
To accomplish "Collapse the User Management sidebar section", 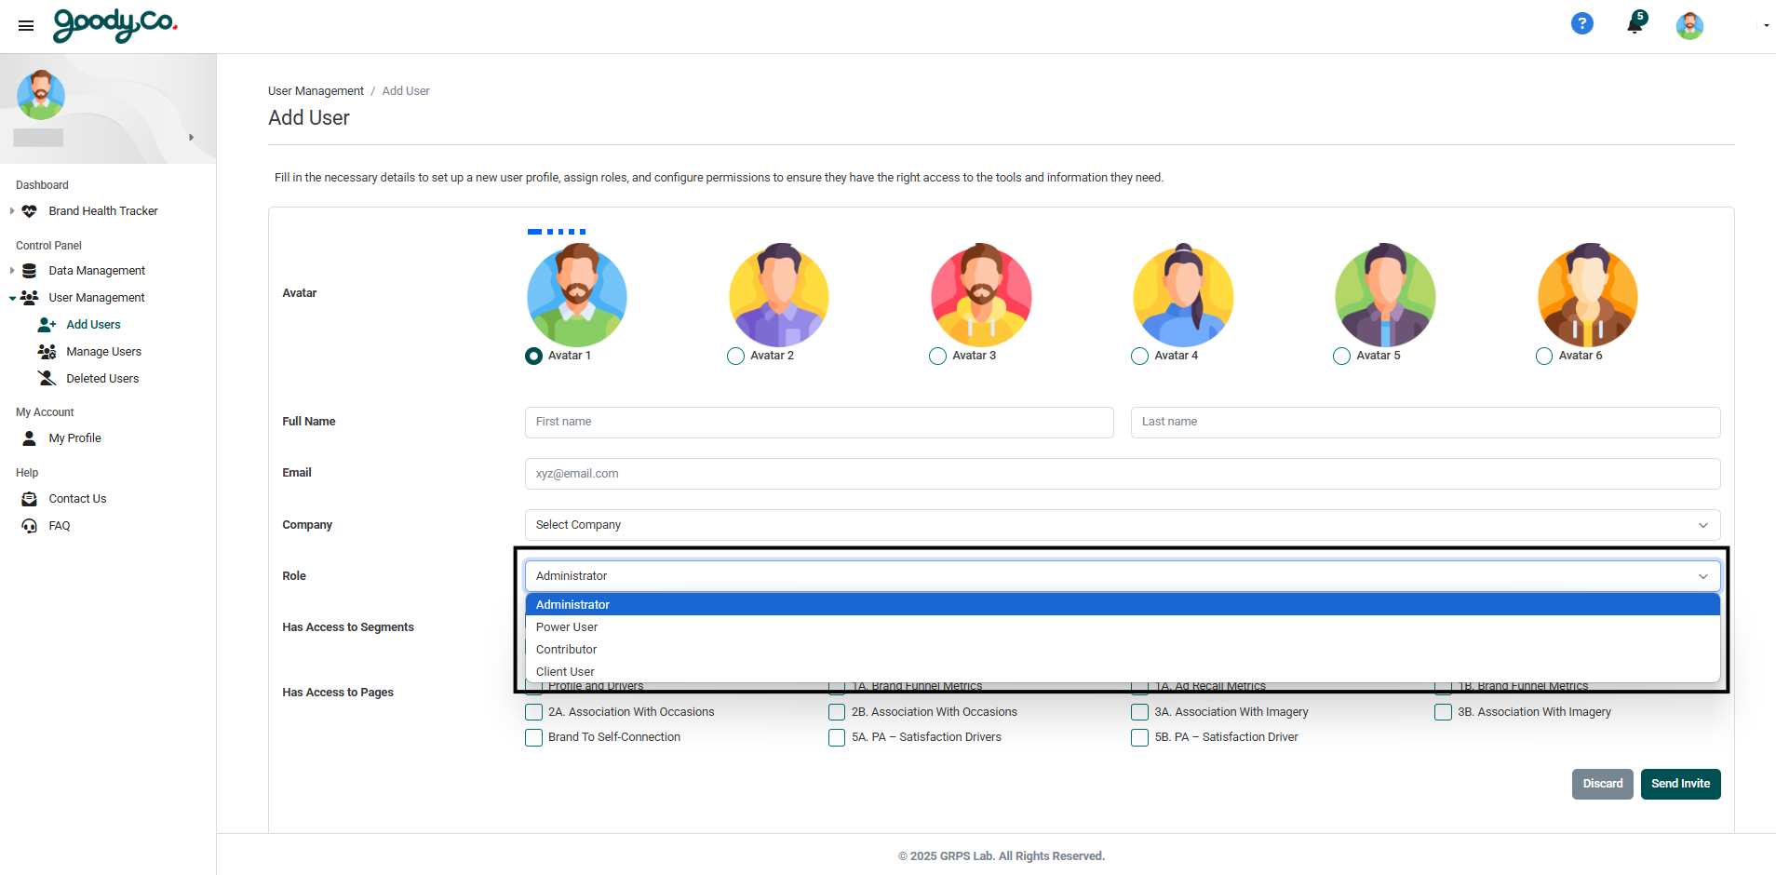I will [11, 298].
